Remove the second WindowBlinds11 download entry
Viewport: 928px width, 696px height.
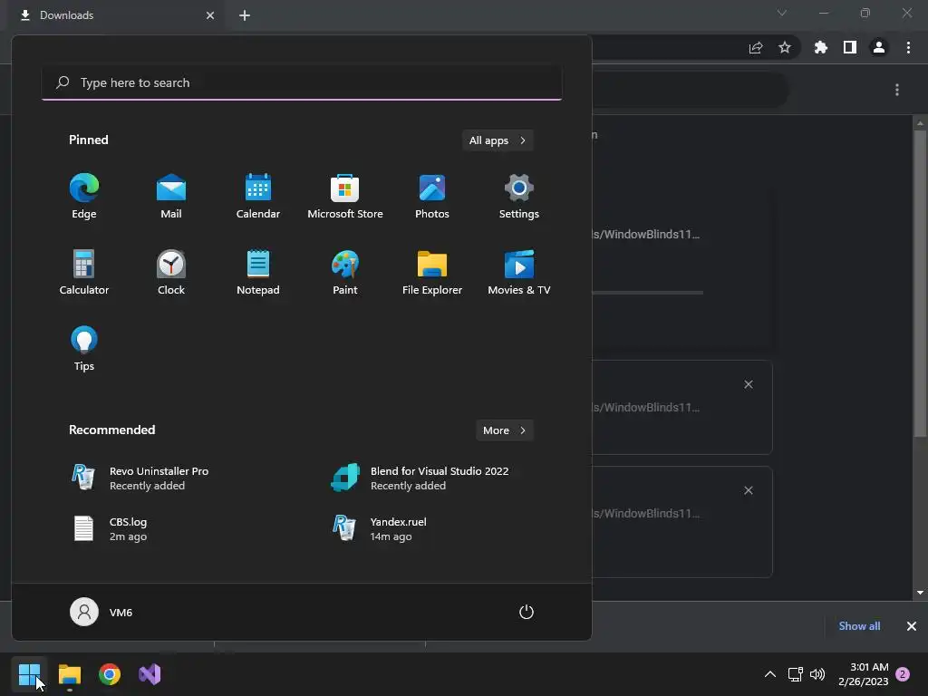(749, 384)
